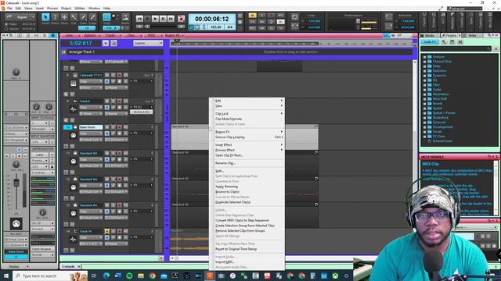Choose Revert to Original Time Stamp

[x=236, y=249]
